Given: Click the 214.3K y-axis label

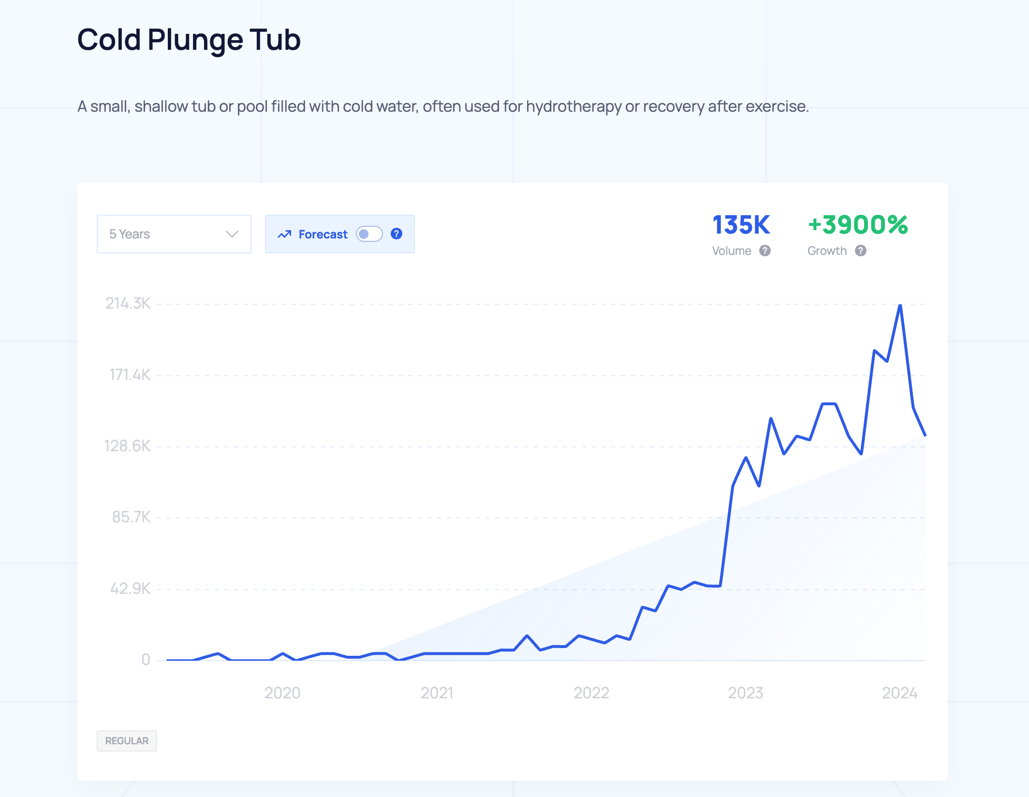Looking at the screenshot, I should 128,303.
